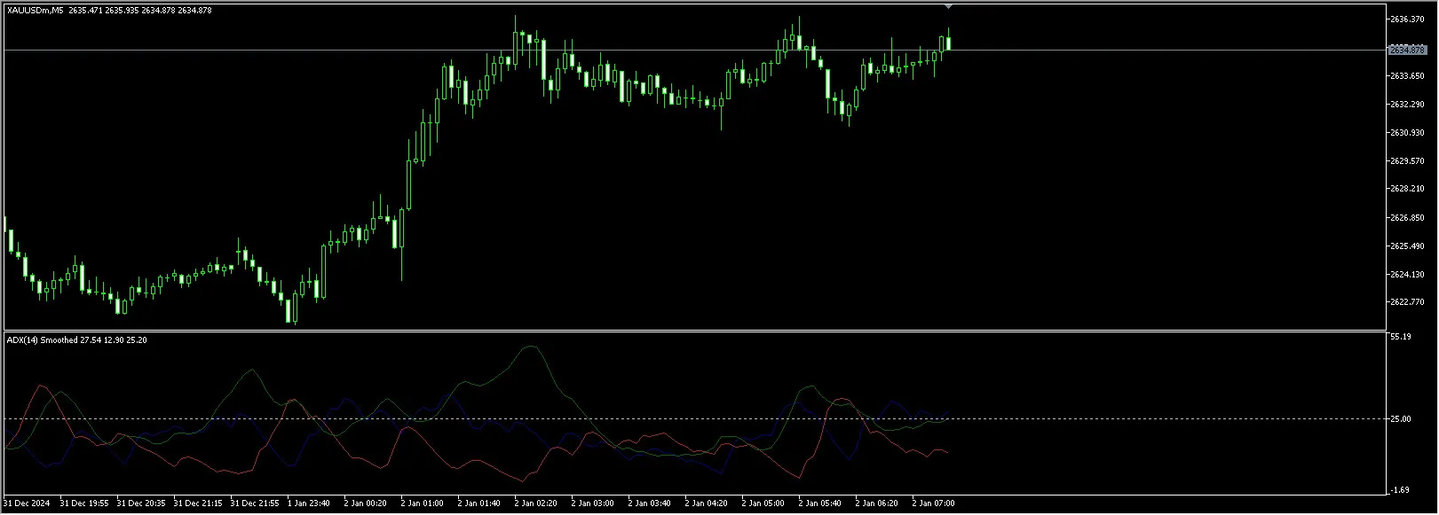Click the 2 Jan 03:40 time label
The height and width of the screenshot is (515, 1439).
649,503
